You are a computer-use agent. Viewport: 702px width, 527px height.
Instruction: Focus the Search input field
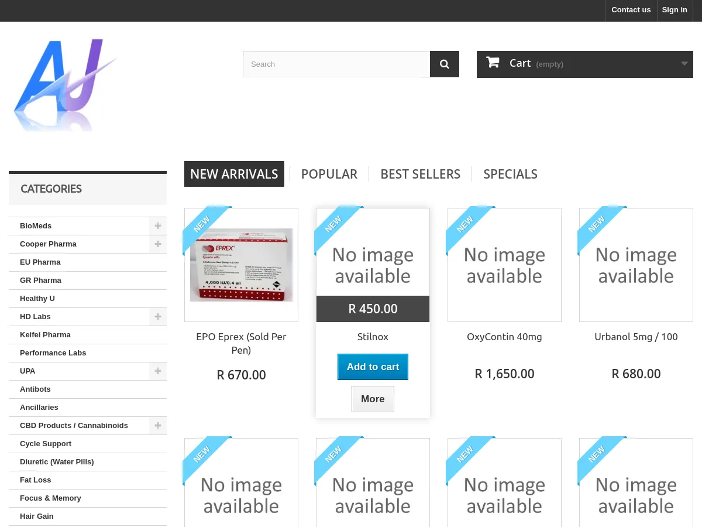pyautogui.click(x=336, y=64)
